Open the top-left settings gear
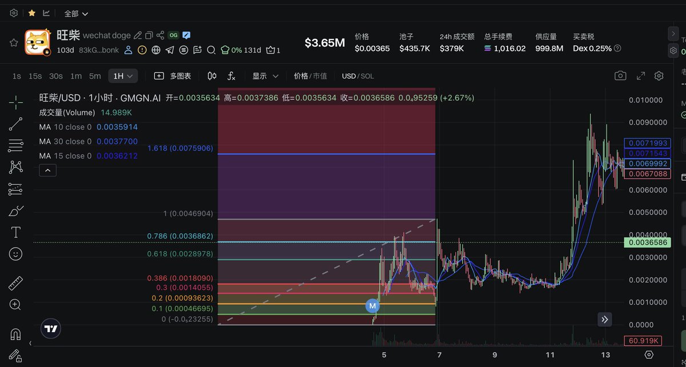 point(14,13)
